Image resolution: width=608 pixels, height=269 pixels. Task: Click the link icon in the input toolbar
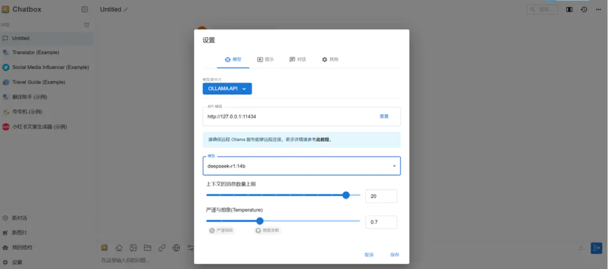pos(162,248)
